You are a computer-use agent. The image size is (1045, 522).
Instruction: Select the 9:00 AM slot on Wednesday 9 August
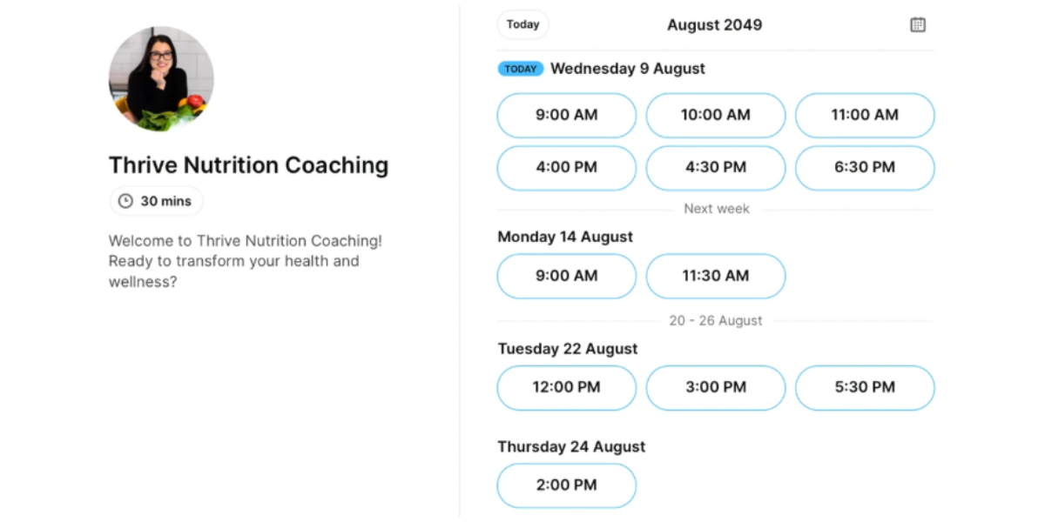[566, 115]
